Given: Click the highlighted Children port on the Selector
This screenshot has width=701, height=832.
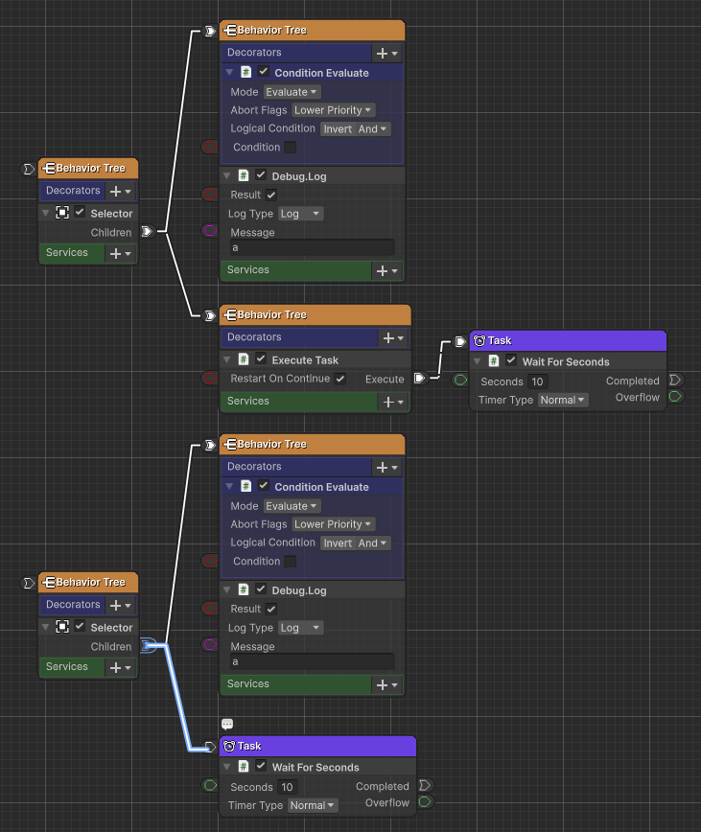Looking at the screenshot, I should point(148,646).
